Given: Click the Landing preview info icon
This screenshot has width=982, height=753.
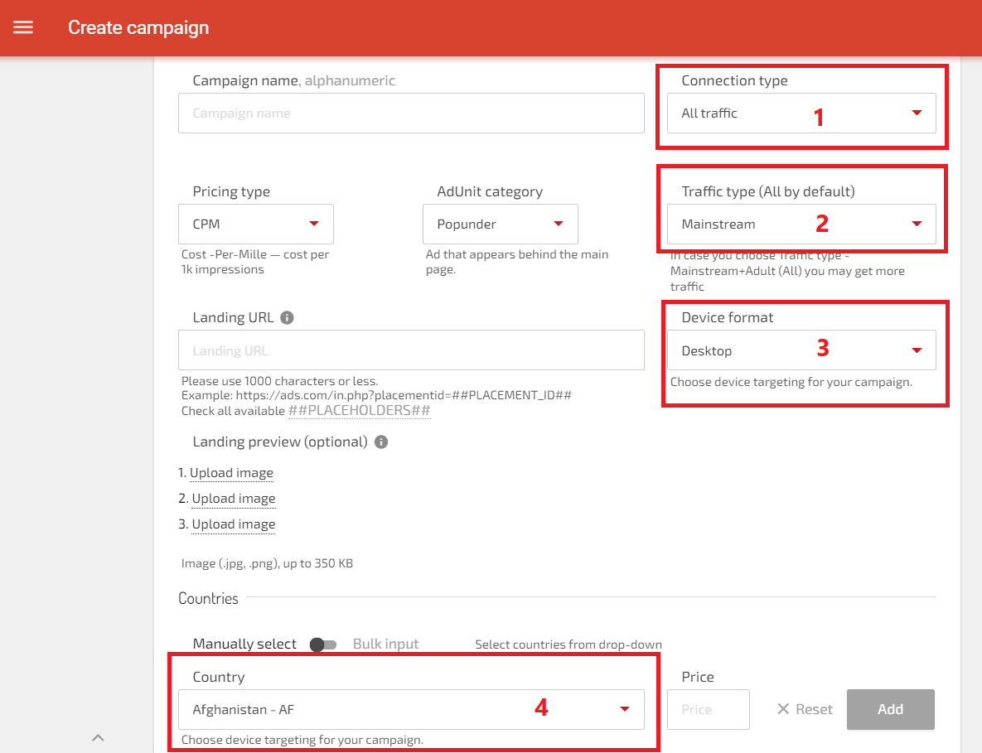Looking at the screenshot, I should coord(381,442).
